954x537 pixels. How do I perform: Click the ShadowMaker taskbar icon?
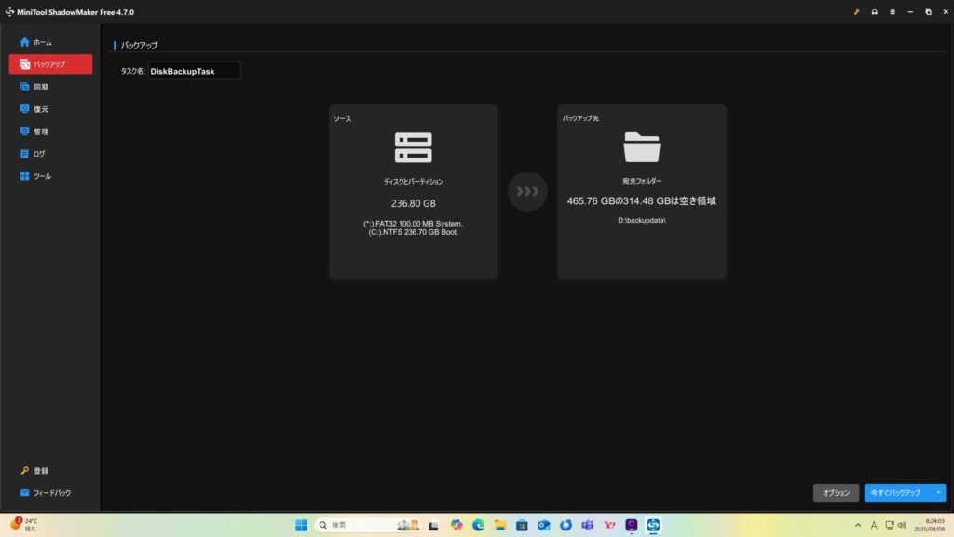coord(653,525)
